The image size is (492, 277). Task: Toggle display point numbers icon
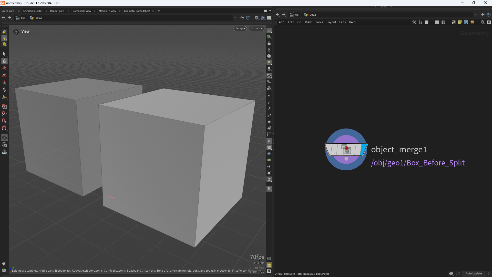click(x=269, y=115)
